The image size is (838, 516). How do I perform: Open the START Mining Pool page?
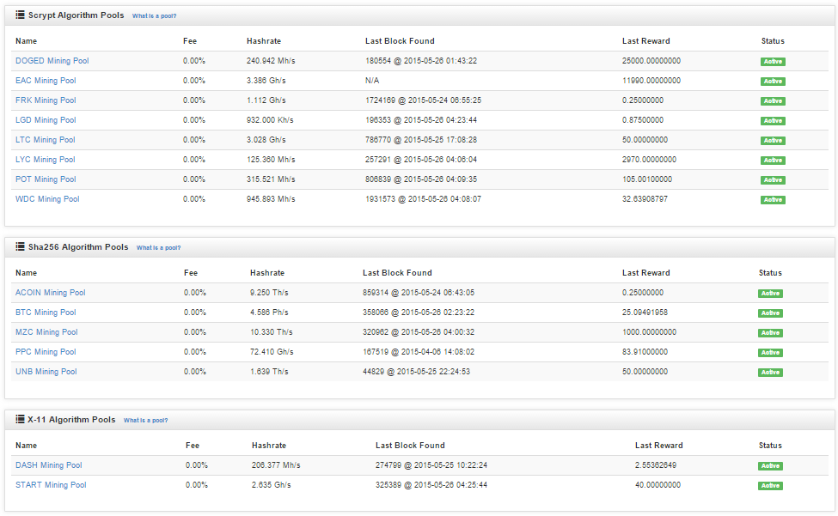pyautogui.click(x=51, y=485)
